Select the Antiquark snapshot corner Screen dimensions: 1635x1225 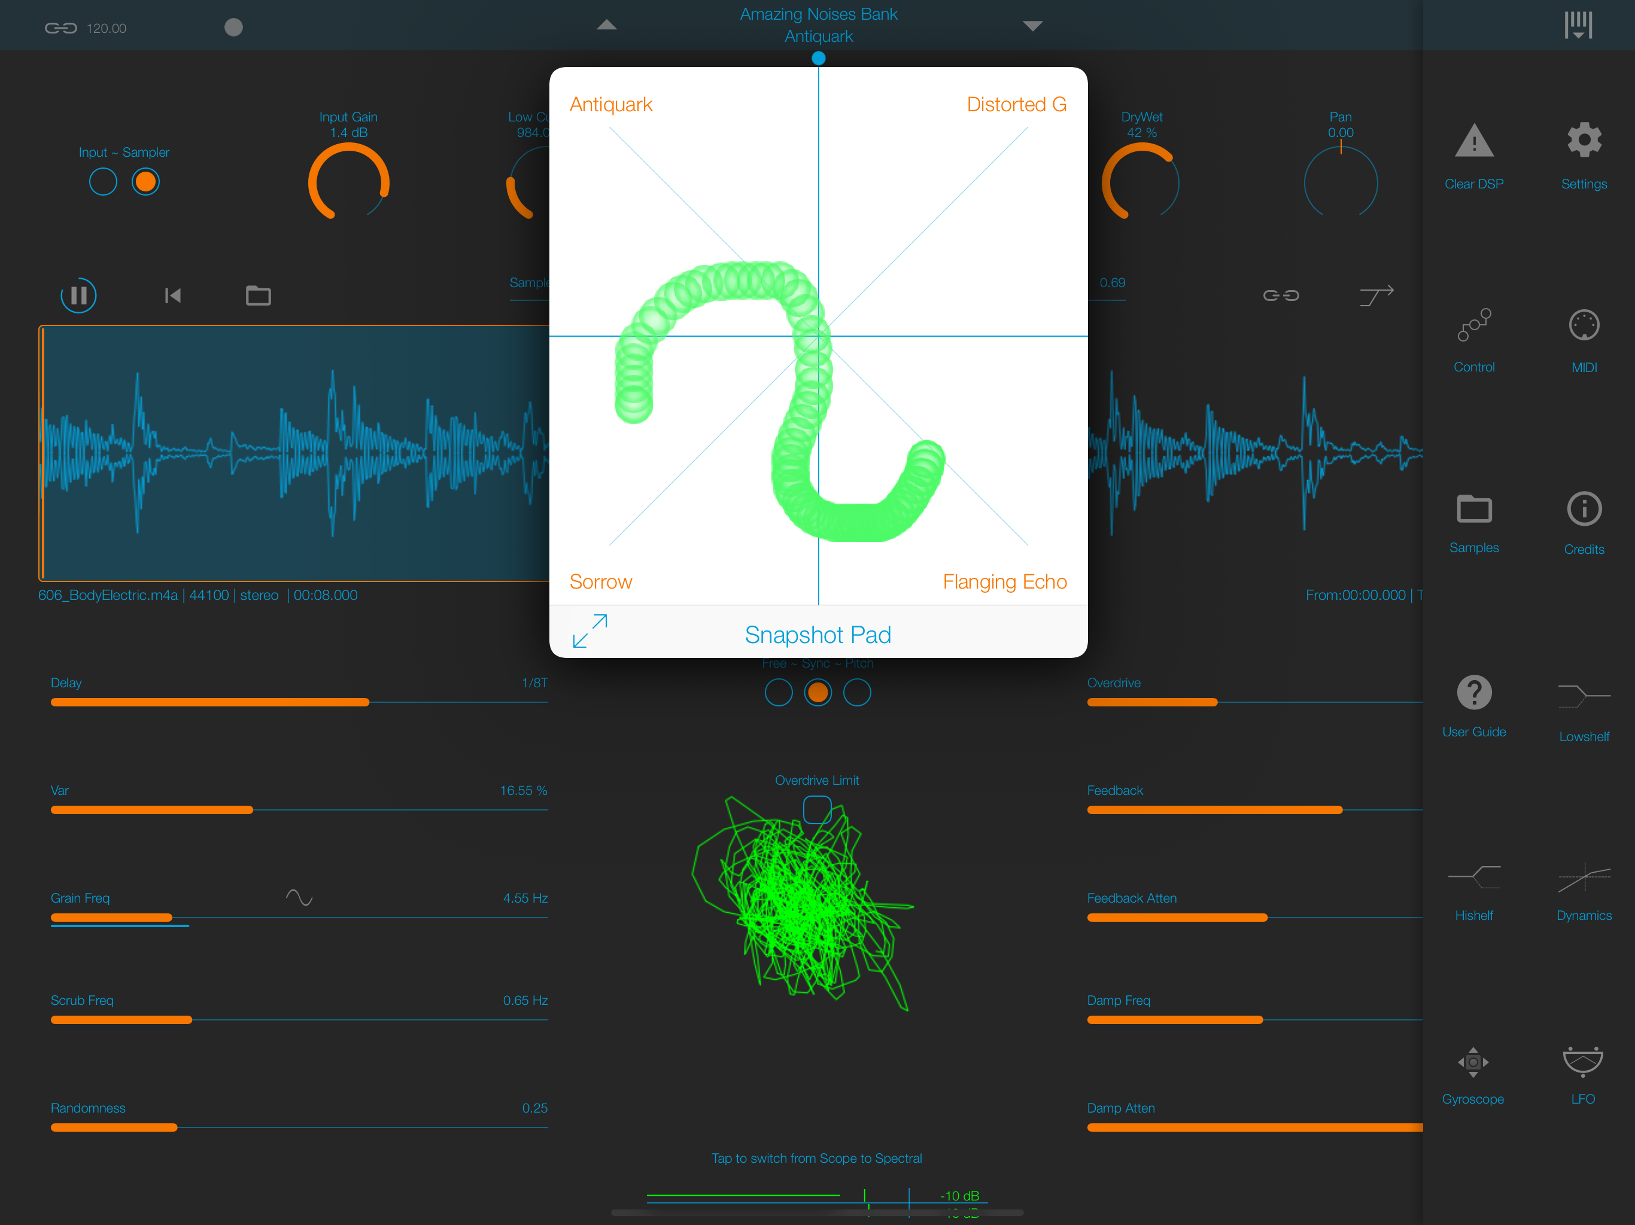click(x=610, y=104)
